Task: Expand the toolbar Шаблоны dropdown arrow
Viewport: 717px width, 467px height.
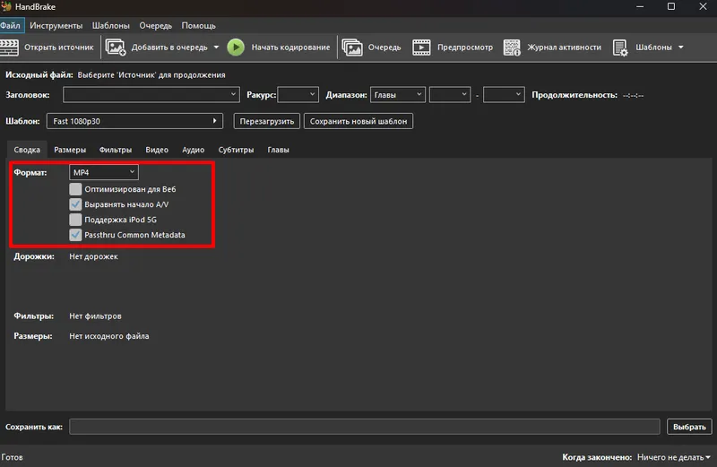Action: [x=681, y=48]
